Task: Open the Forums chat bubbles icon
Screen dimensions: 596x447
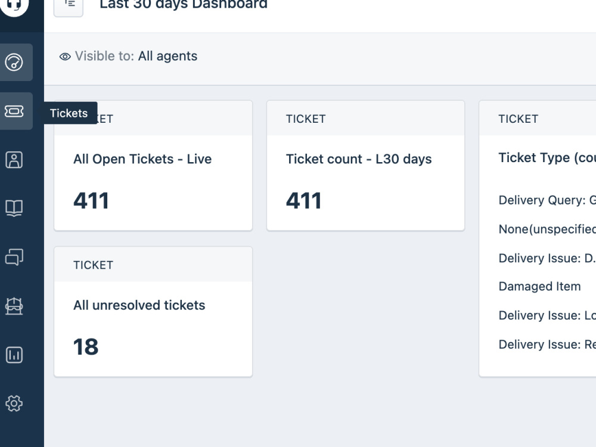Action: click(x=14, y=257)
